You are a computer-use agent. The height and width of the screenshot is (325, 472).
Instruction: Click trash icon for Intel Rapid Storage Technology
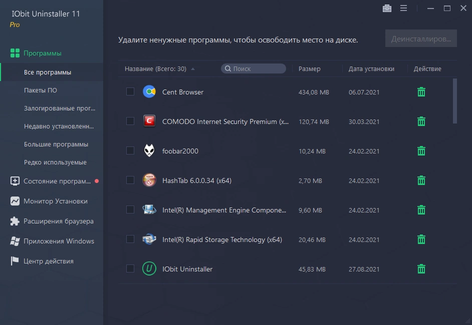coord(421,239)
